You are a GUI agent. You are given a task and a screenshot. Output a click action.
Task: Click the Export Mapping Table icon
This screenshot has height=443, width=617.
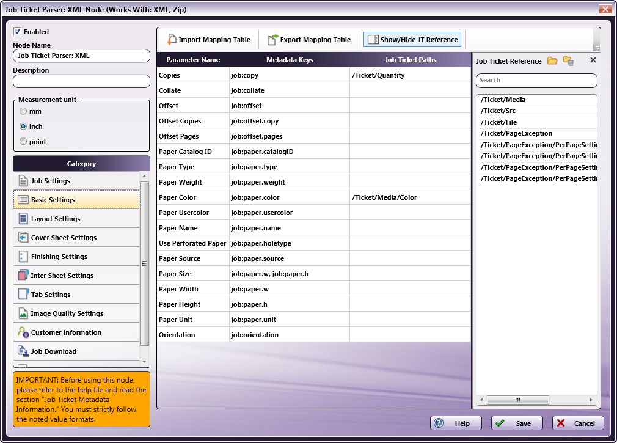272,39
